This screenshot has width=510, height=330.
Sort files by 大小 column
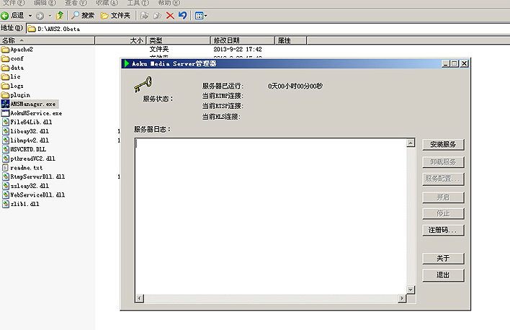(121, 40)
